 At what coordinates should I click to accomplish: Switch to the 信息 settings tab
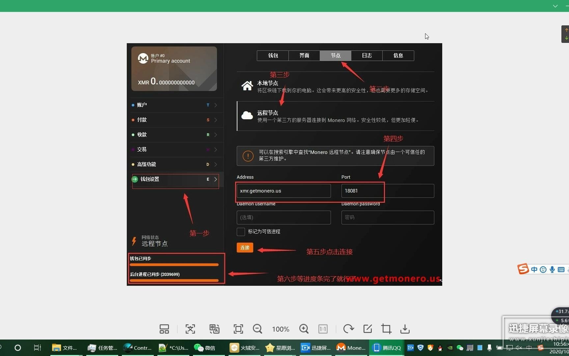click(x=398, y=55)
